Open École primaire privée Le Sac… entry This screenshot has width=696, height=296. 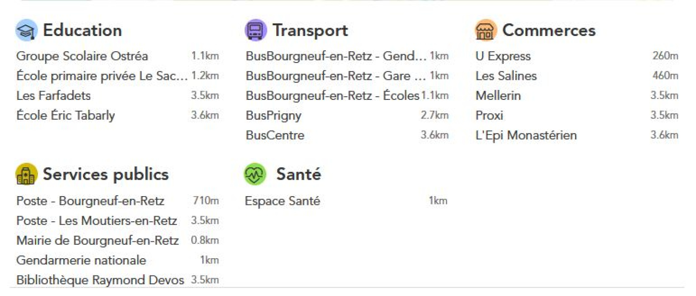click(102, 76)
